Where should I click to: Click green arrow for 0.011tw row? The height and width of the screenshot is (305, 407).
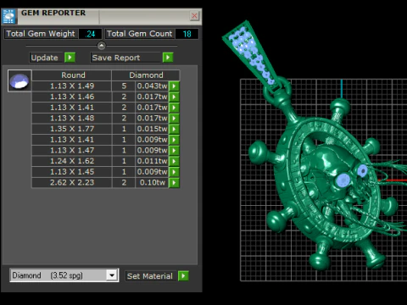click(x=174, y=161)
